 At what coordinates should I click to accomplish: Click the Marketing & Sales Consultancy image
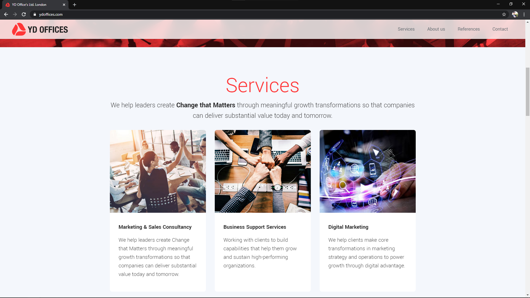coord(158,171)
